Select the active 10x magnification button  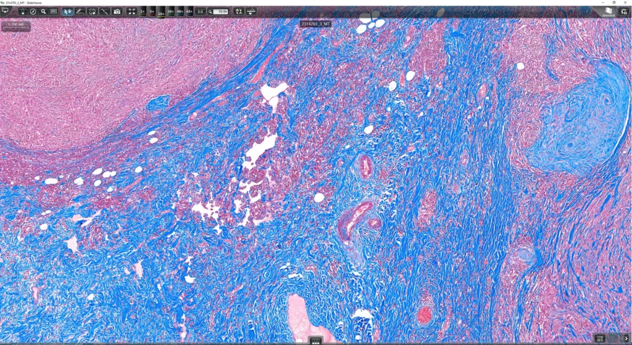click(161, 13)
